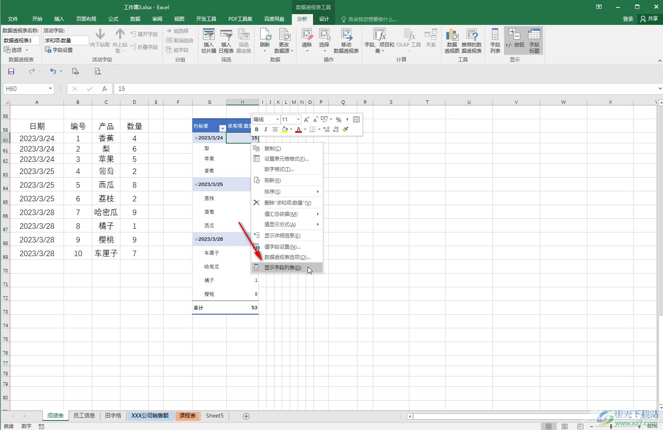Click the active field 求和项:数量 box
The image size is (663, 430).
pos(66,40)
